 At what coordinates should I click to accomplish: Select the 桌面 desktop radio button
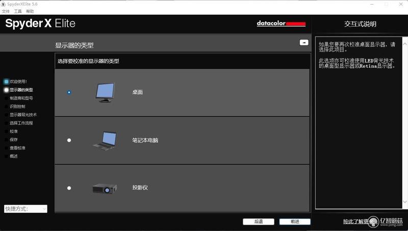pos(69,92)
